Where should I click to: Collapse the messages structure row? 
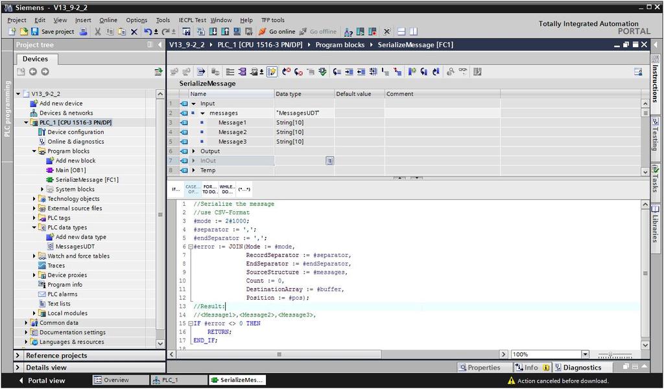202,113
